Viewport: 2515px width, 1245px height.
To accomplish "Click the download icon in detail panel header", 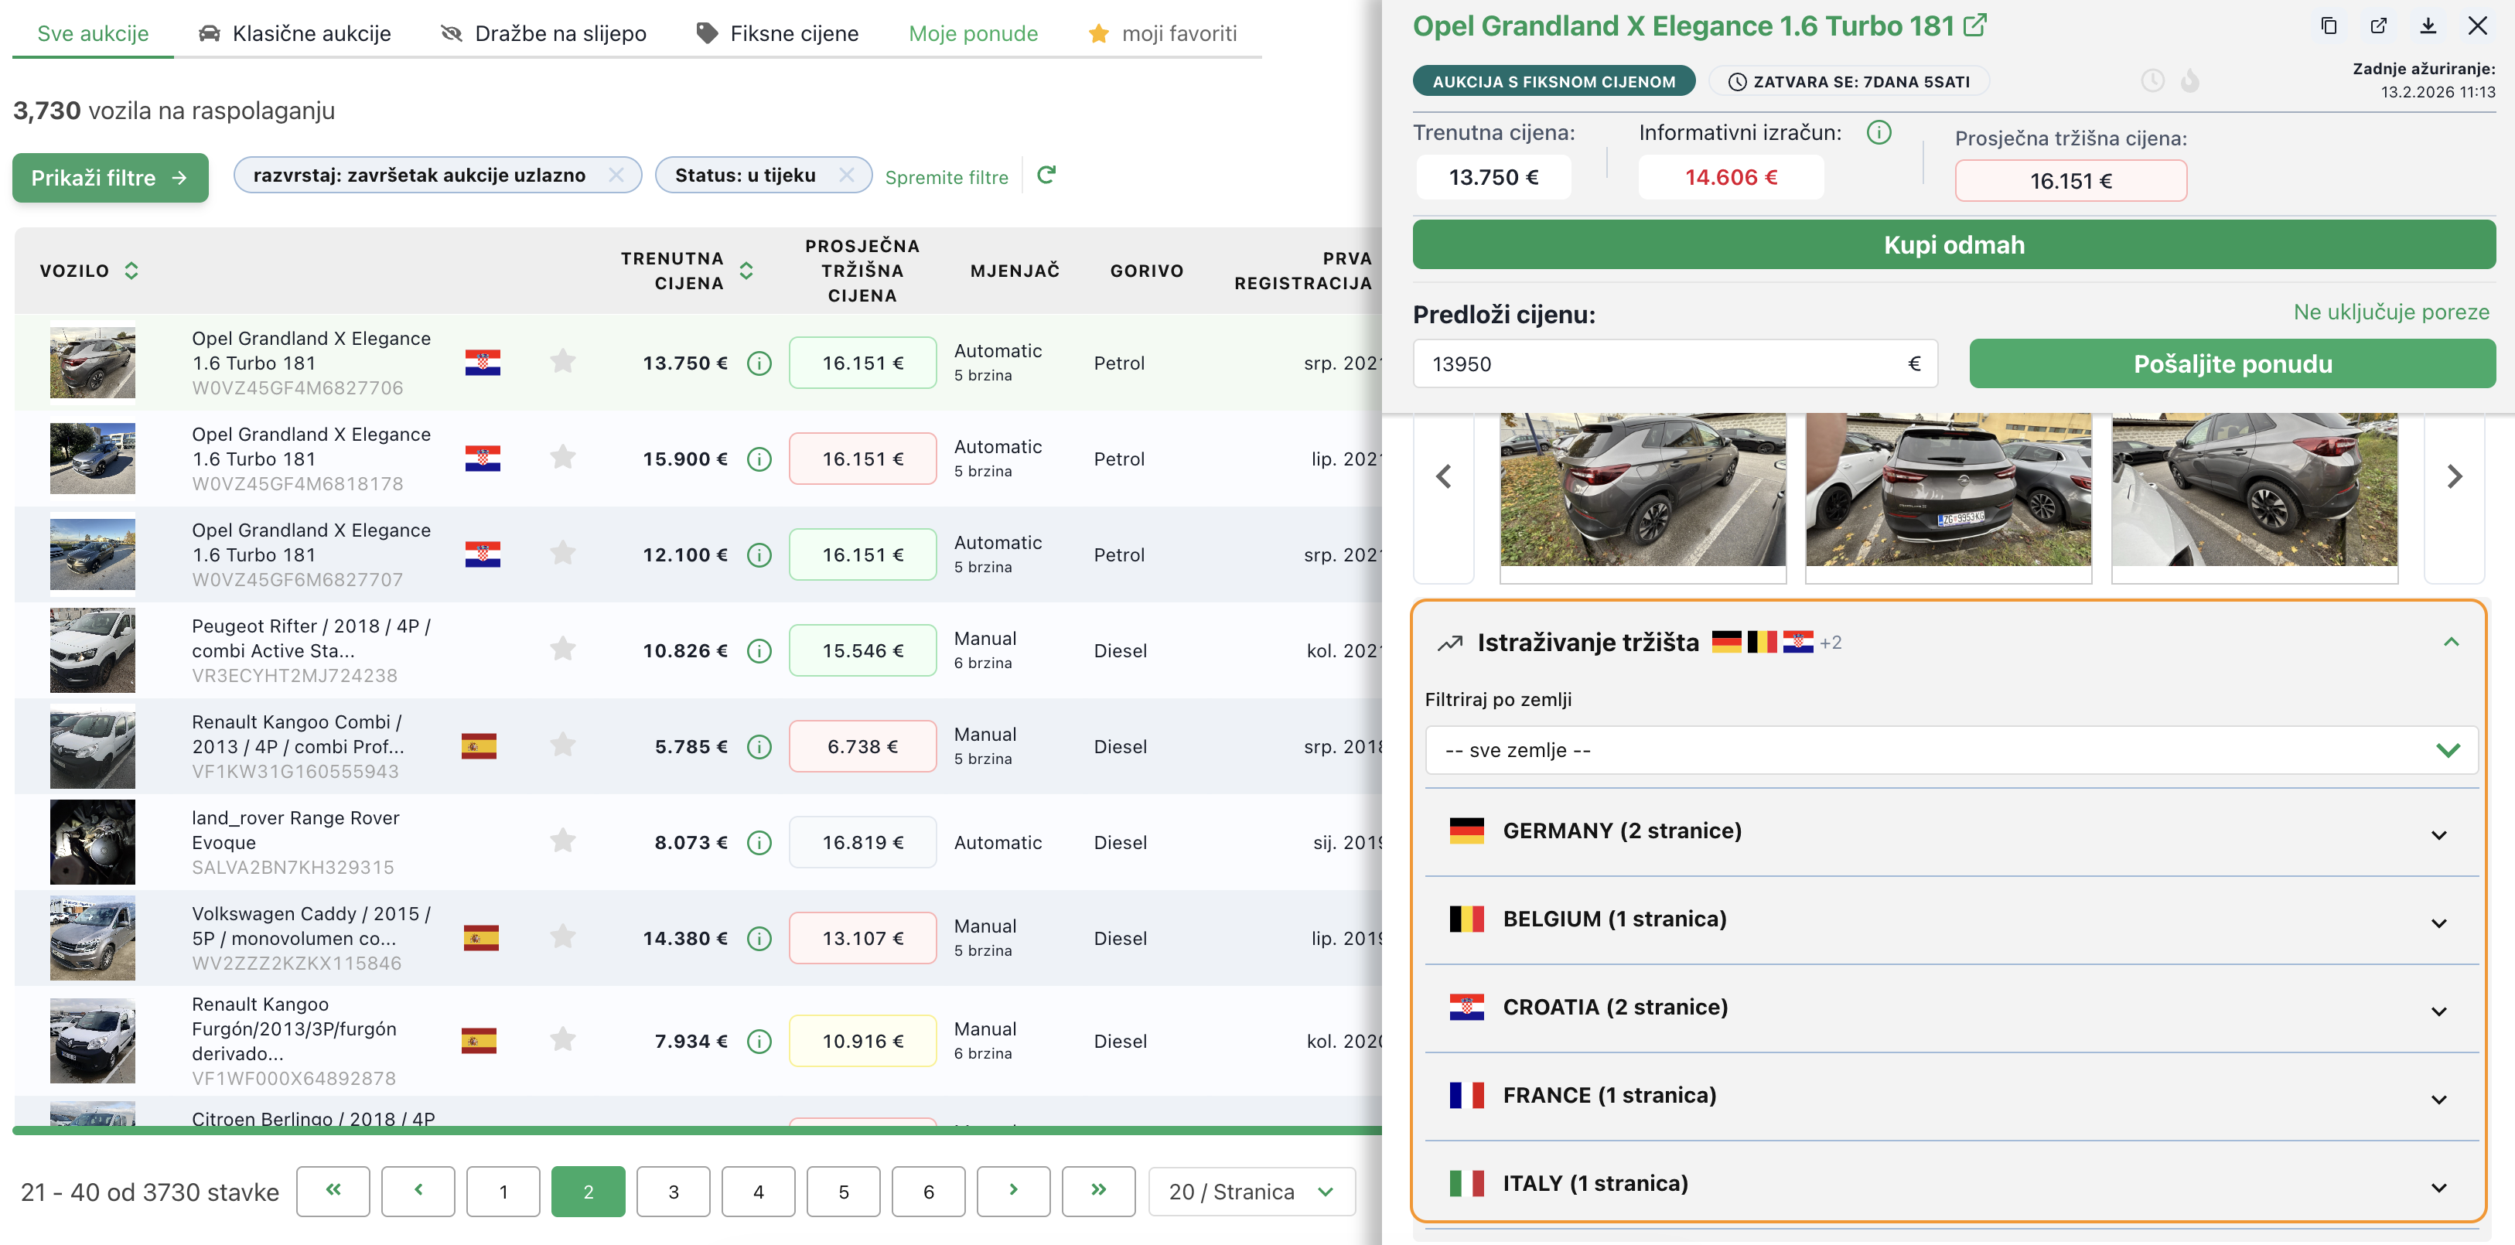I will (x=2428, y=26).
